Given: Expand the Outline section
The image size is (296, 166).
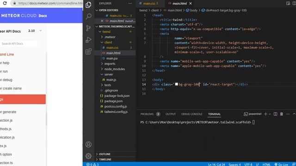Looking at the screenshot, I should pyautogui.click(x=97, y=154).
